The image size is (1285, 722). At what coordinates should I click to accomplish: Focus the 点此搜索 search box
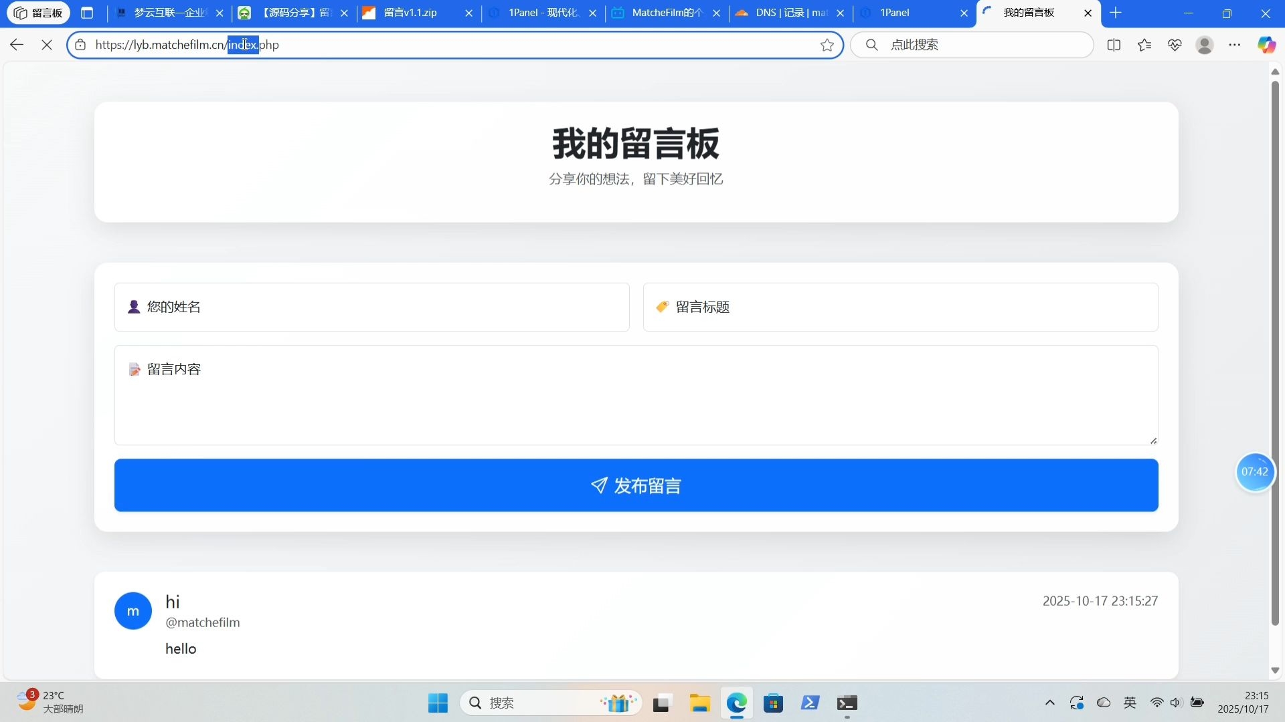(x=972, y=45)
